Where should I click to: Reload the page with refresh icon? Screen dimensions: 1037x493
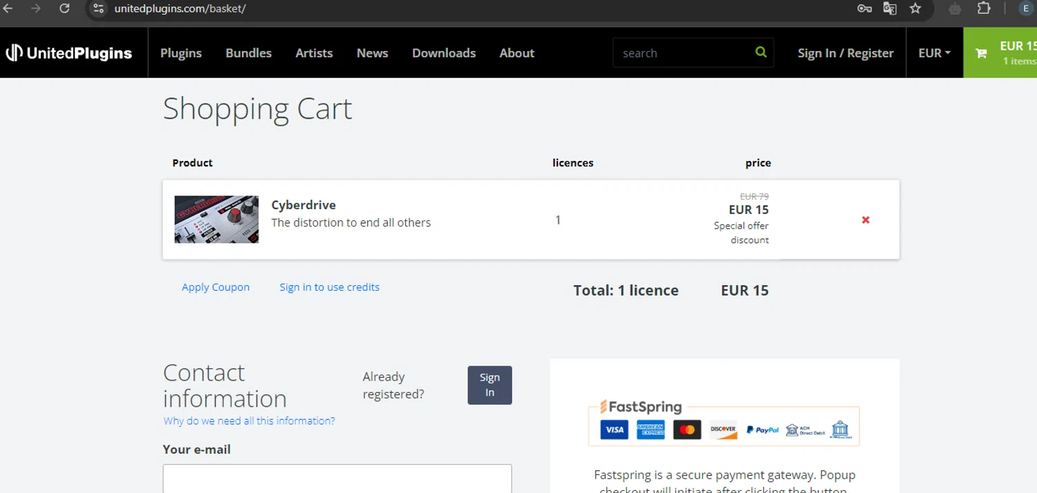(x=64, y=8)
